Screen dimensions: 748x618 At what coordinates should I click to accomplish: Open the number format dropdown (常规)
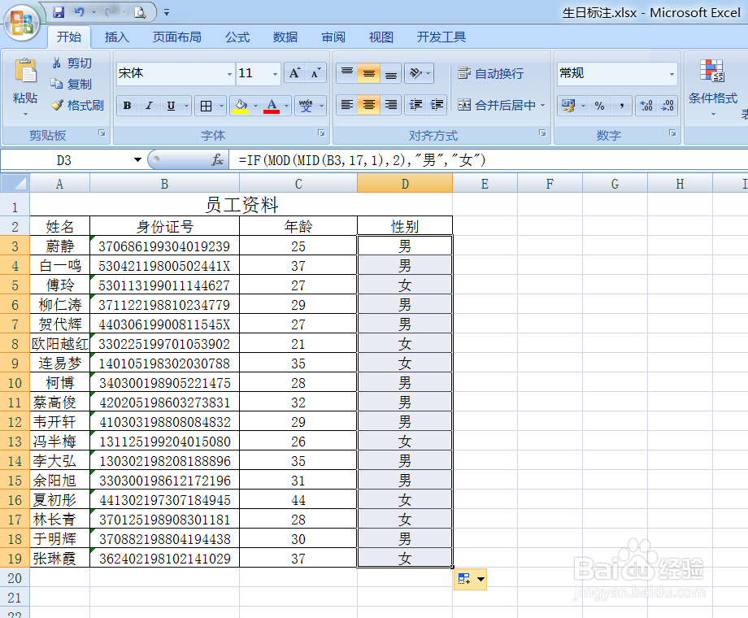point(672,73)
